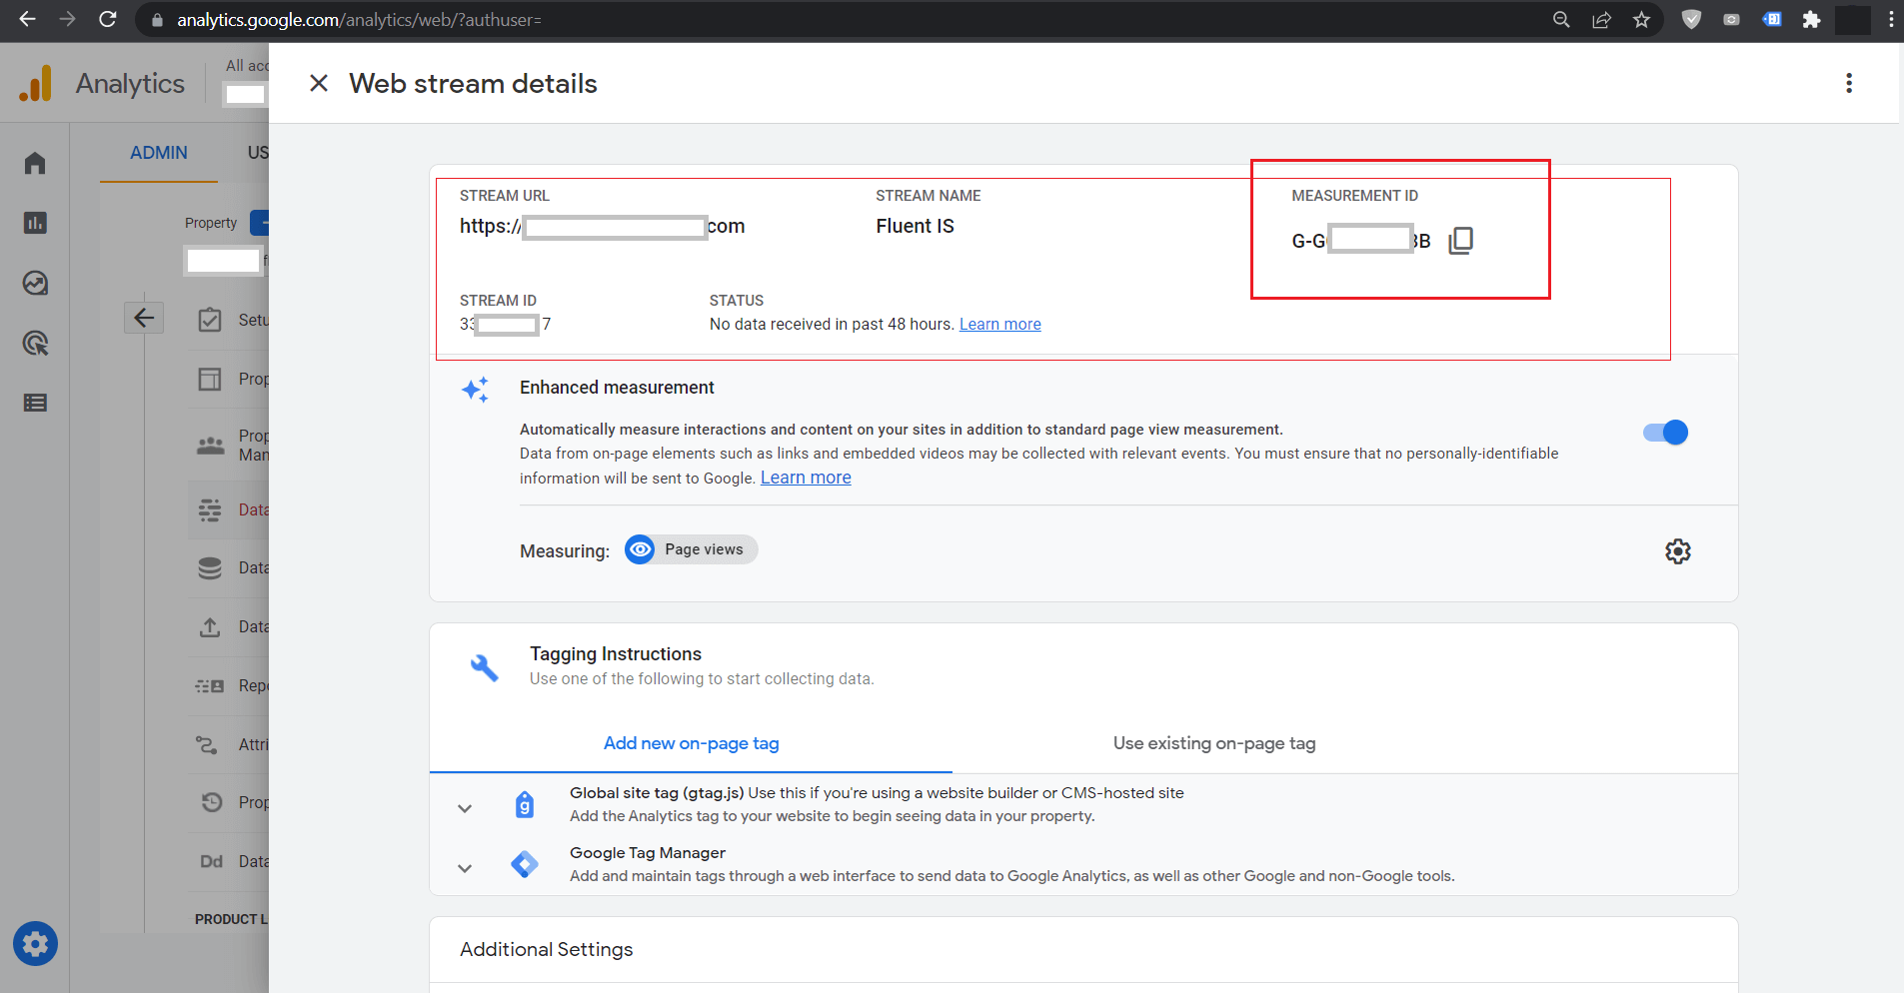Click the Admin gear icon at bottom left
The height and width of the screenshot is (993, 1904).
[35, 944]
